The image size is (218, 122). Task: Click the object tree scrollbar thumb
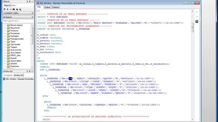click(x=32, y=36)
